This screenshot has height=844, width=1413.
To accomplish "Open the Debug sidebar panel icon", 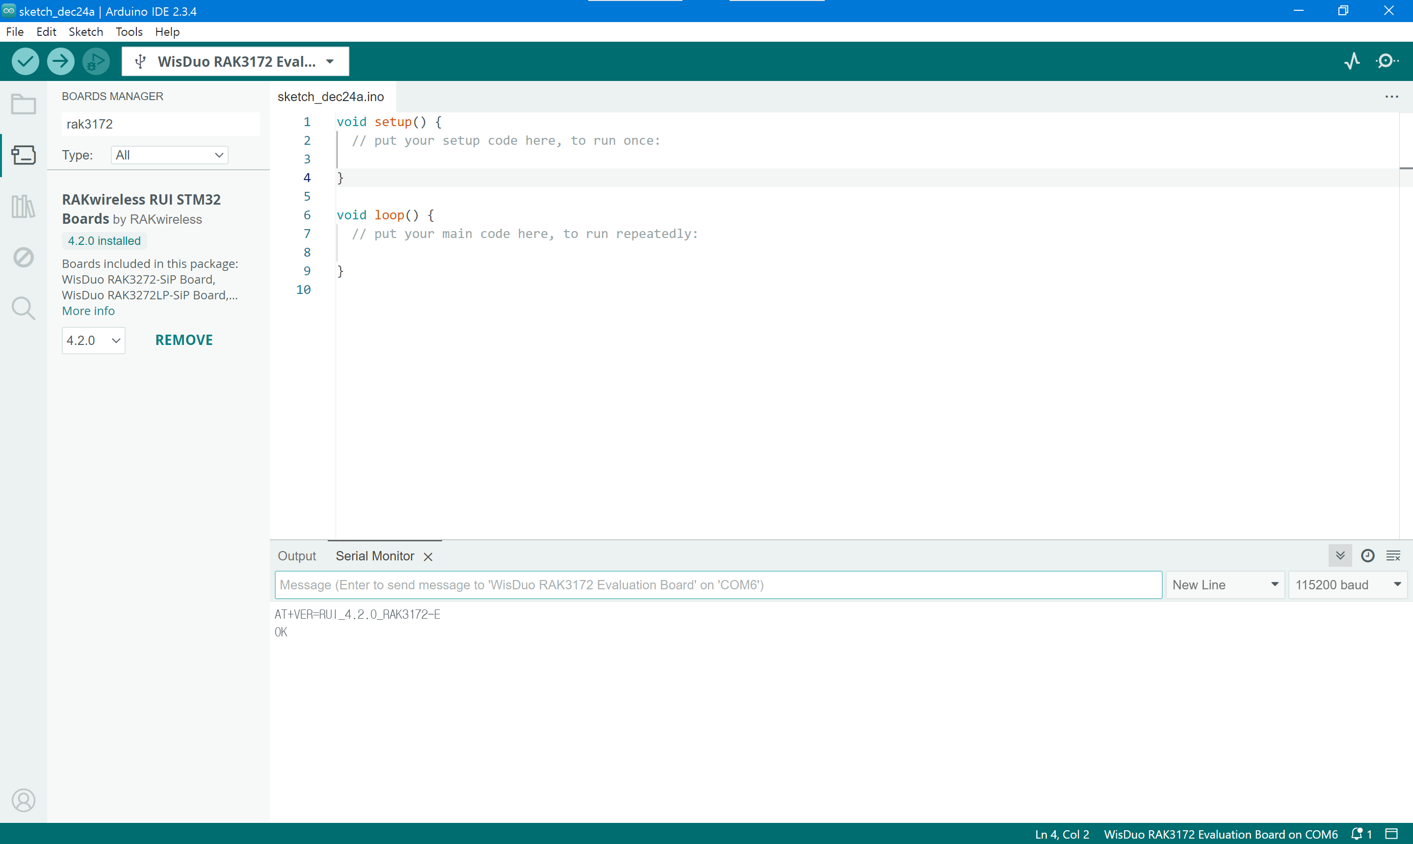I will point(24,257).
